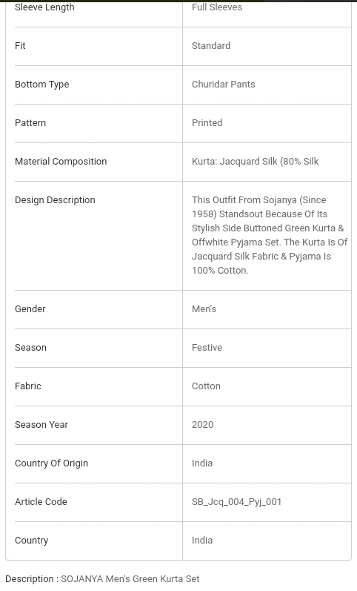Click the Standard fit value

[x=211, y=46]
